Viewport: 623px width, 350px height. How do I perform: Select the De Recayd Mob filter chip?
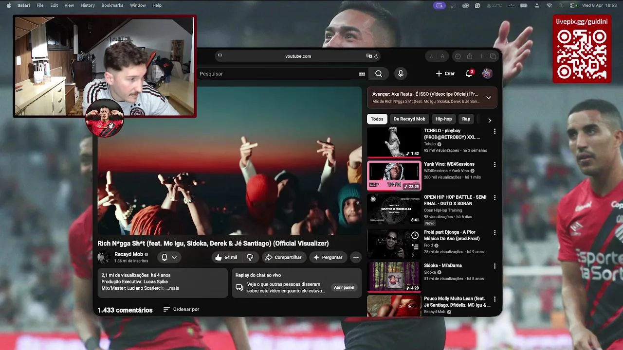click(409, 119)
